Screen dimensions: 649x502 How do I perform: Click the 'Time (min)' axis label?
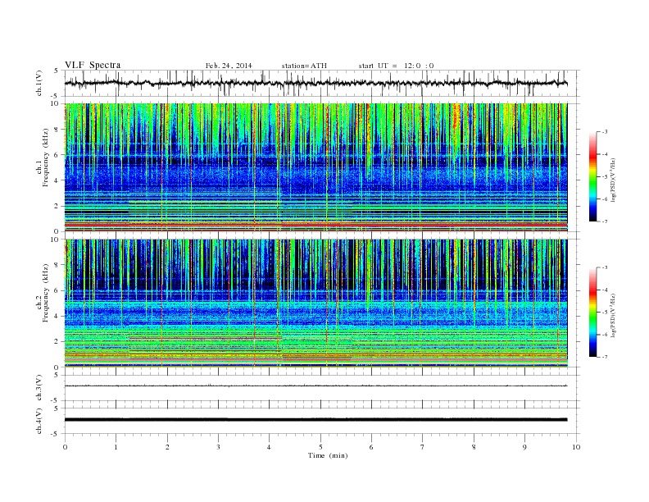pyautogui.click(x=328, y=455)
